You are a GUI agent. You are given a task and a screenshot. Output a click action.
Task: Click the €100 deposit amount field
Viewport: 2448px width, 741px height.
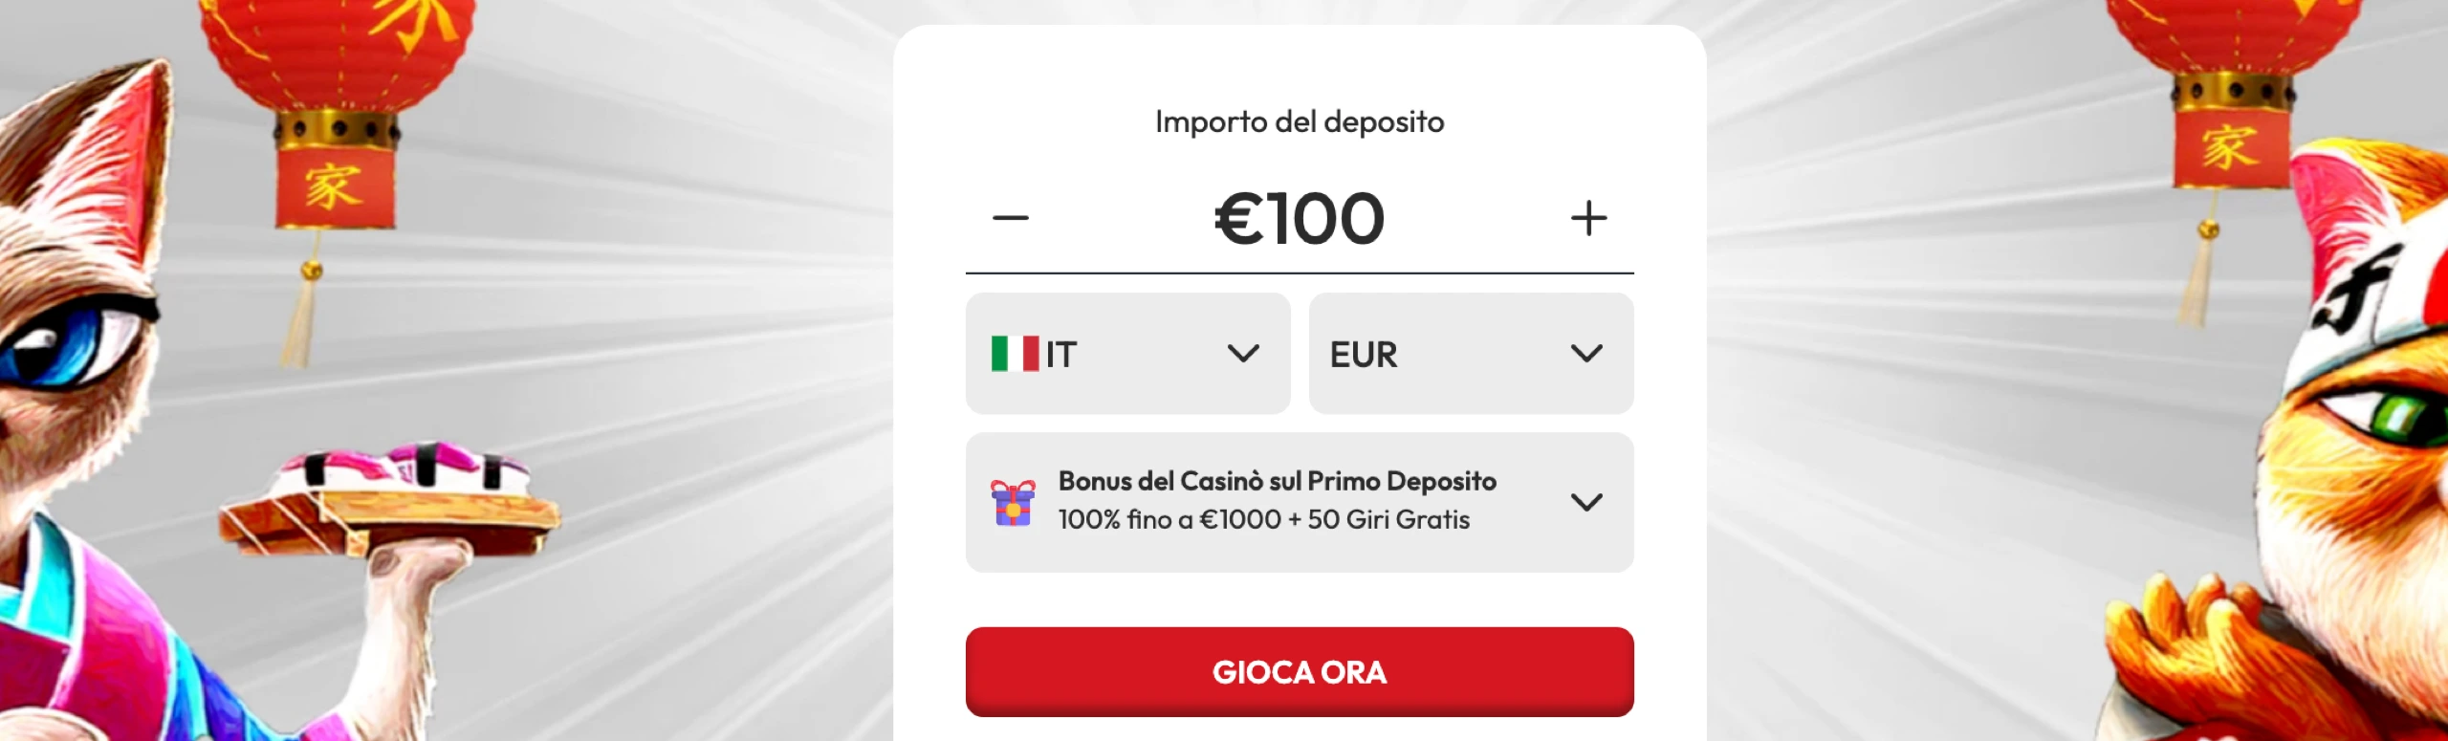click(1299, 219)
